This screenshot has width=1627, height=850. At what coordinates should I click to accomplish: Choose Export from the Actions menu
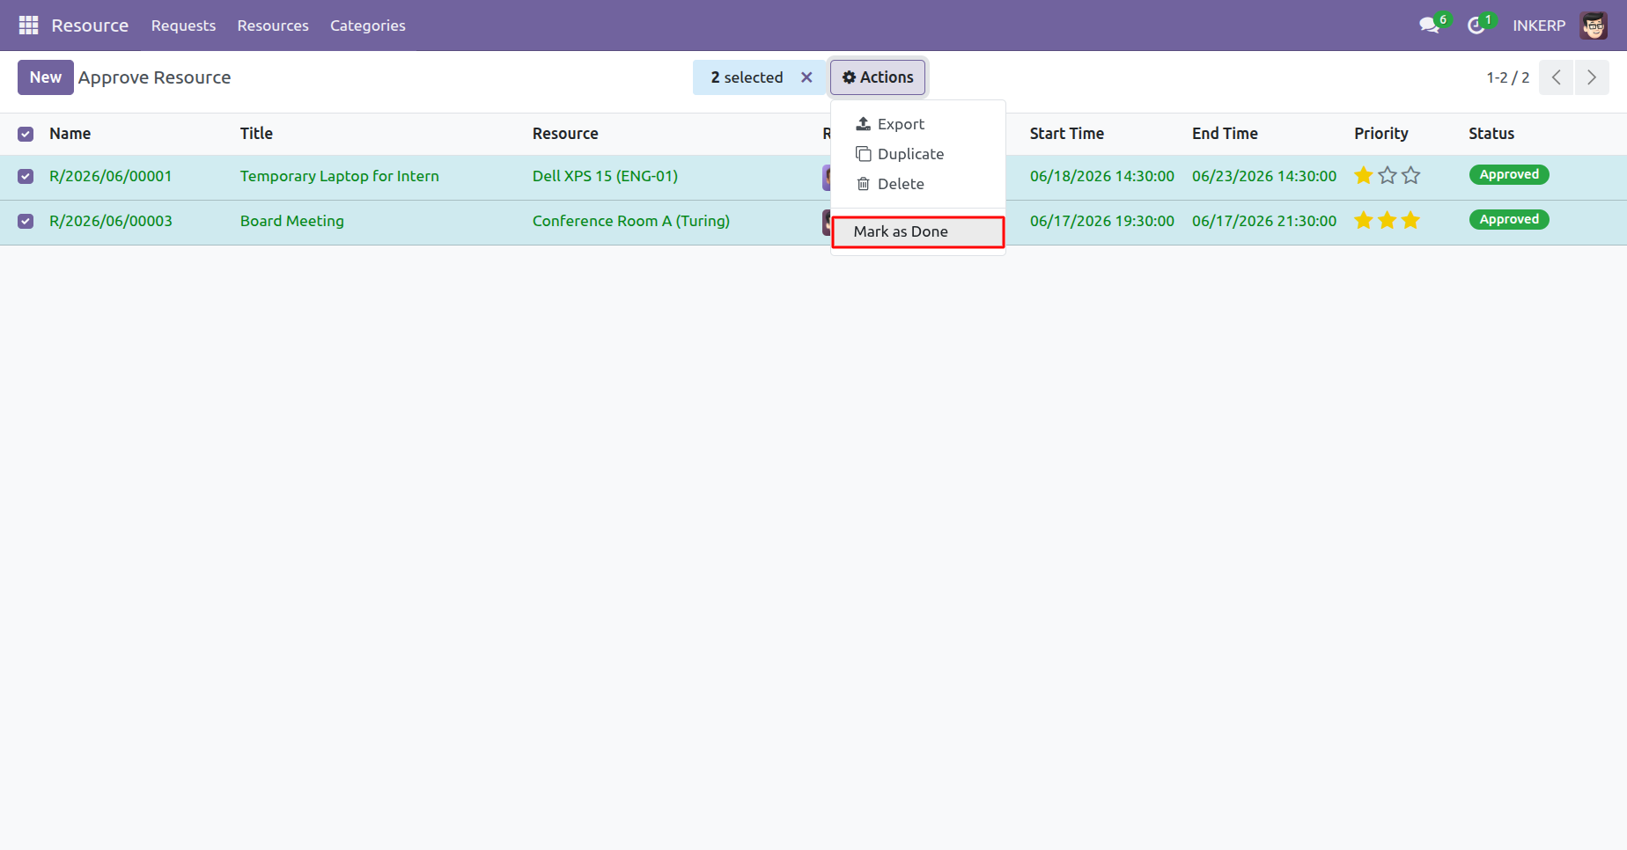[918, 124]
